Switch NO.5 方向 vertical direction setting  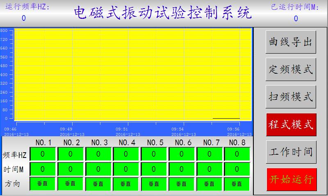tap(154, 184)
